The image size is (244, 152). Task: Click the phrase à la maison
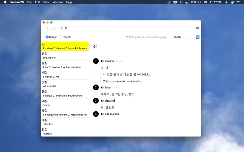[112, 114]
